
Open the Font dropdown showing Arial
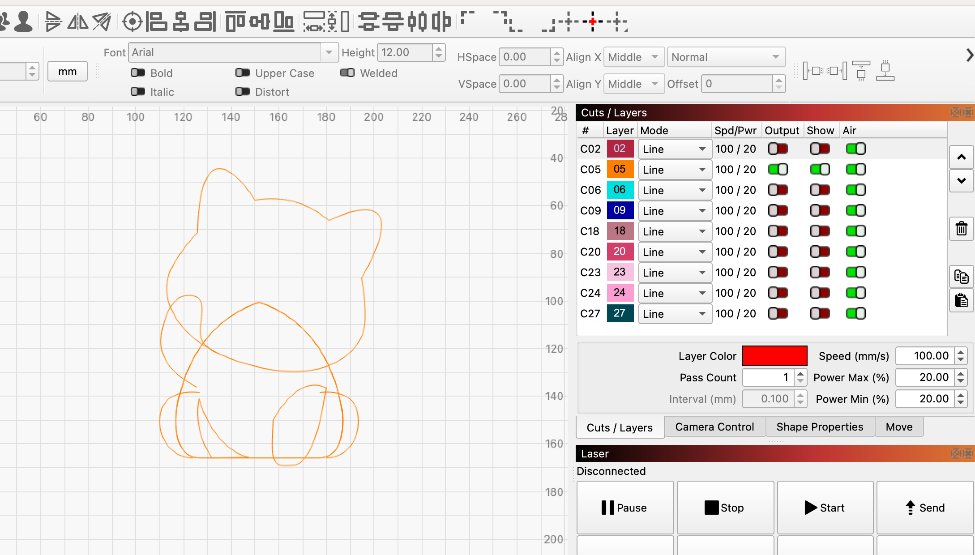pos(233,52)
